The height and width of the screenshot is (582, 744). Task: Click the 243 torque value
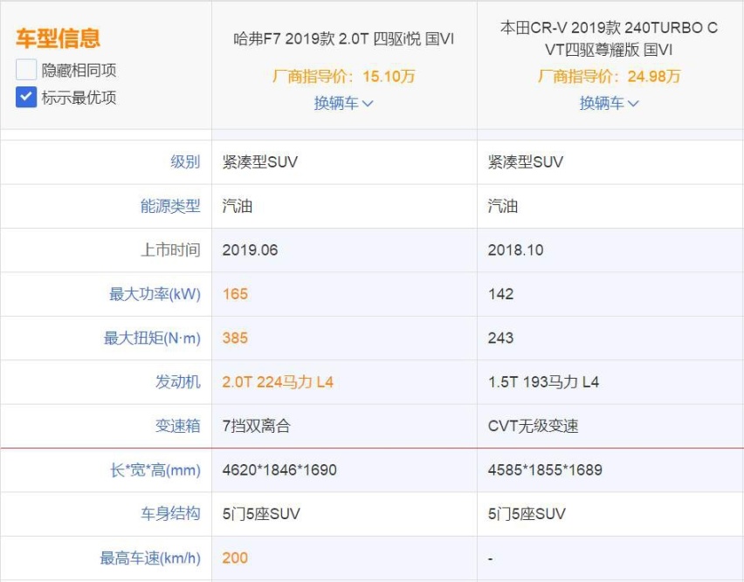501,338
